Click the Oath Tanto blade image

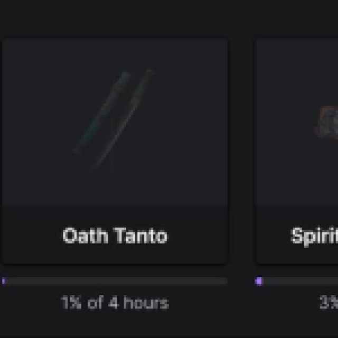coord(115,118)
